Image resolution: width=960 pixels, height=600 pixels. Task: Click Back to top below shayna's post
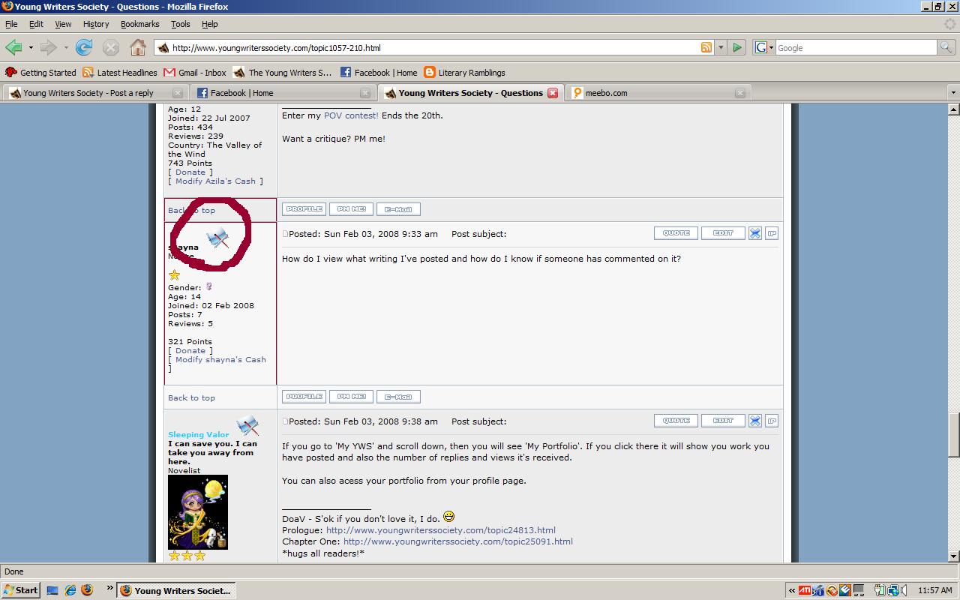(191, 397)
